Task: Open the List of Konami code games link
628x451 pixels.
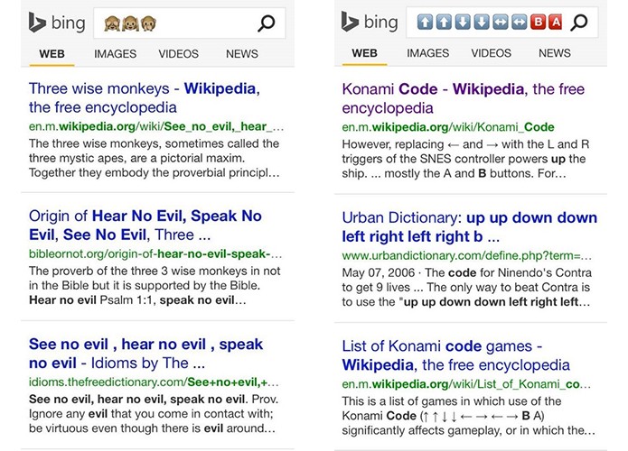Action: pyautogui.click(x=455, y=355)
